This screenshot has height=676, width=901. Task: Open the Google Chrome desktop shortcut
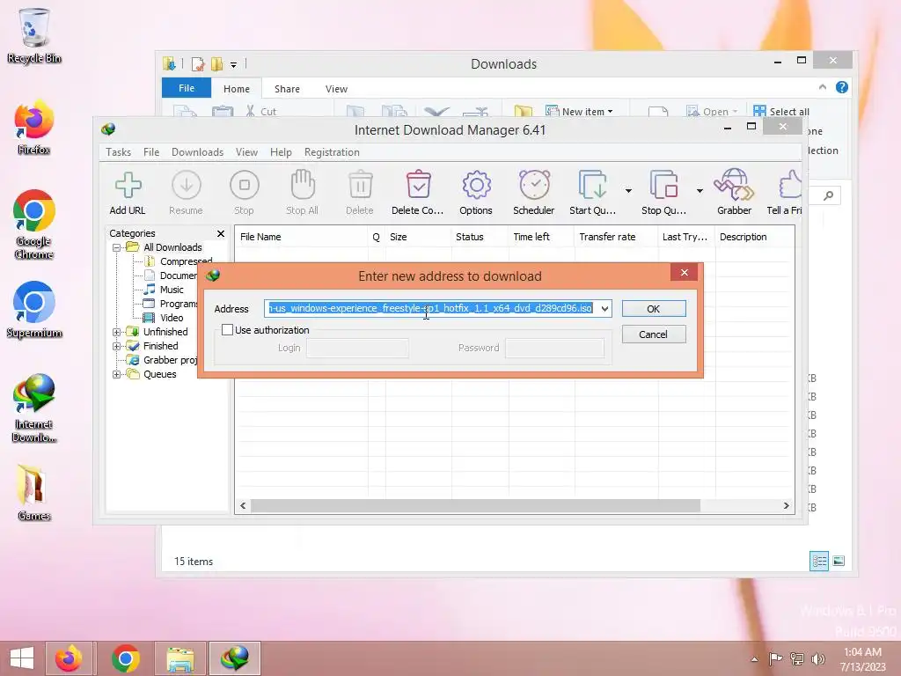click(x=34, y=224)
